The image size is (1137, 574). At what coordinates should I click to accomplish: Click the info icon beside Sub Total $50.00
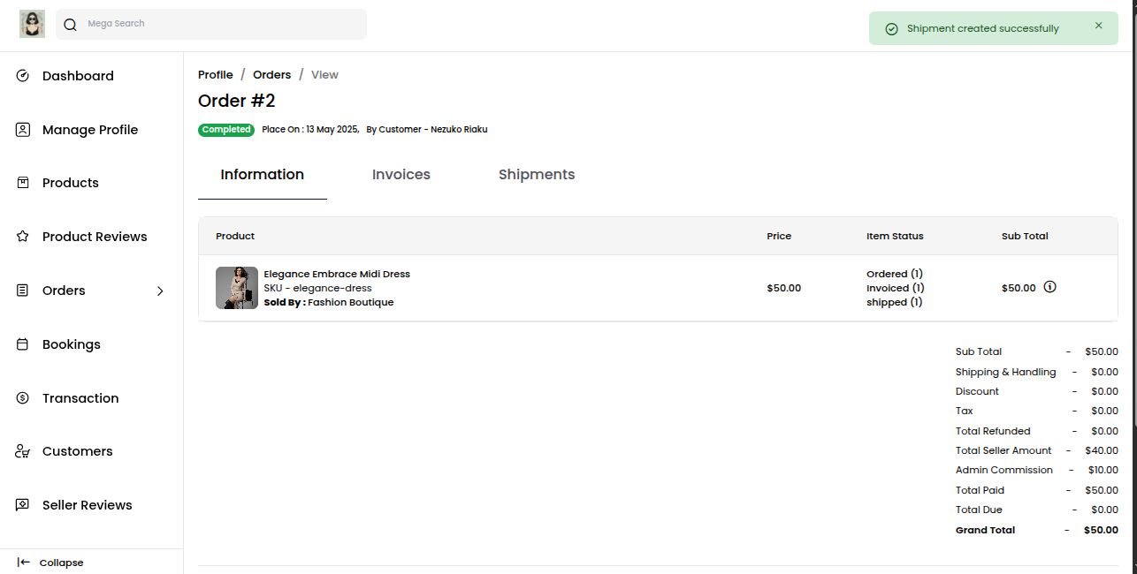click(x=1049, y=286)
